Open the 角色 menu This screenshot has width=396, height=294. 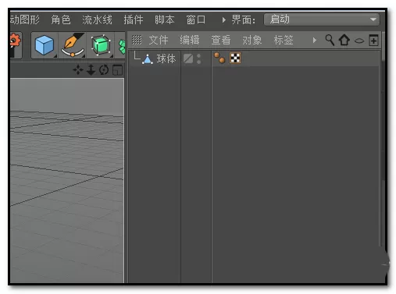[x=61, y=19]
